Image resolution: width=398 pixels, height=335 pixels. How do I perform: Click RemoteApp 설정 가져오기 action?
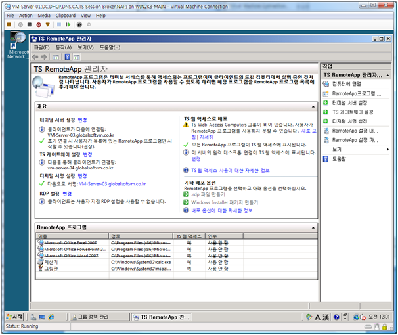coord(355,140)
